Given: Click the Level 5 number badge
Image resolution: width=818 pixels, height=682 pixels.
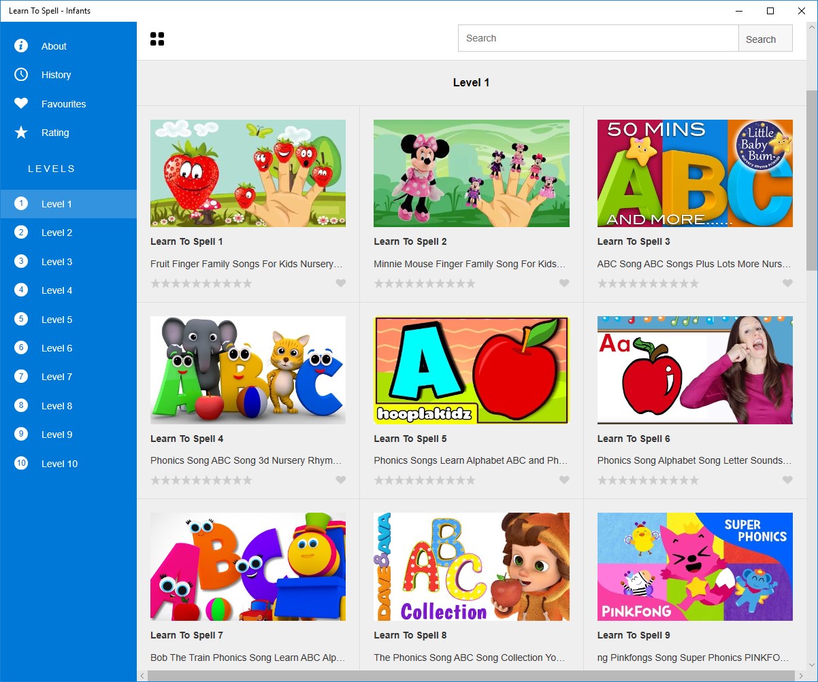Looking at the screenshot, I should tap(21, 319).
